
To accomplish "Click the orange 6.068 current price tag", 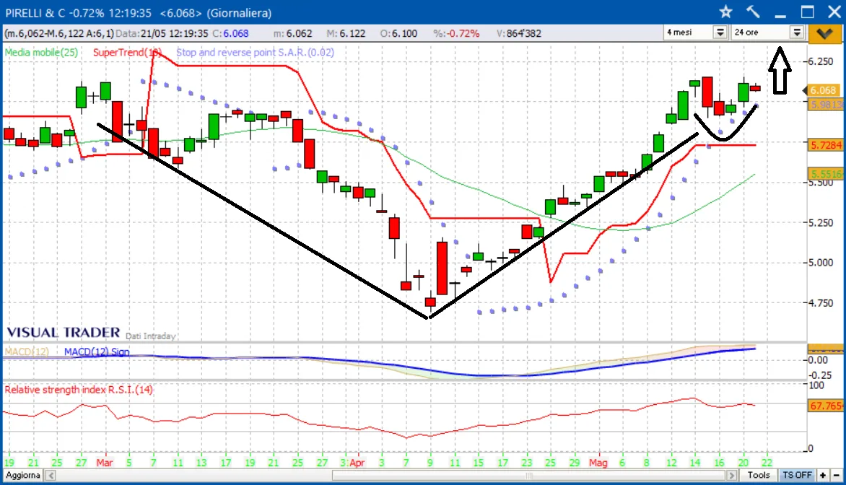I will tap(823, 91).
